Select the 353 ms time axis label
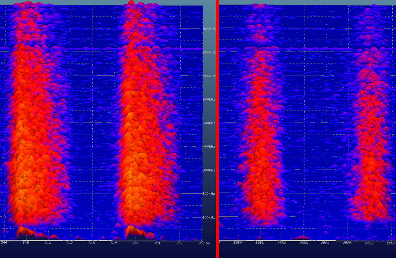The width and height of the screenshot is (396, 258). pos(204,243)
